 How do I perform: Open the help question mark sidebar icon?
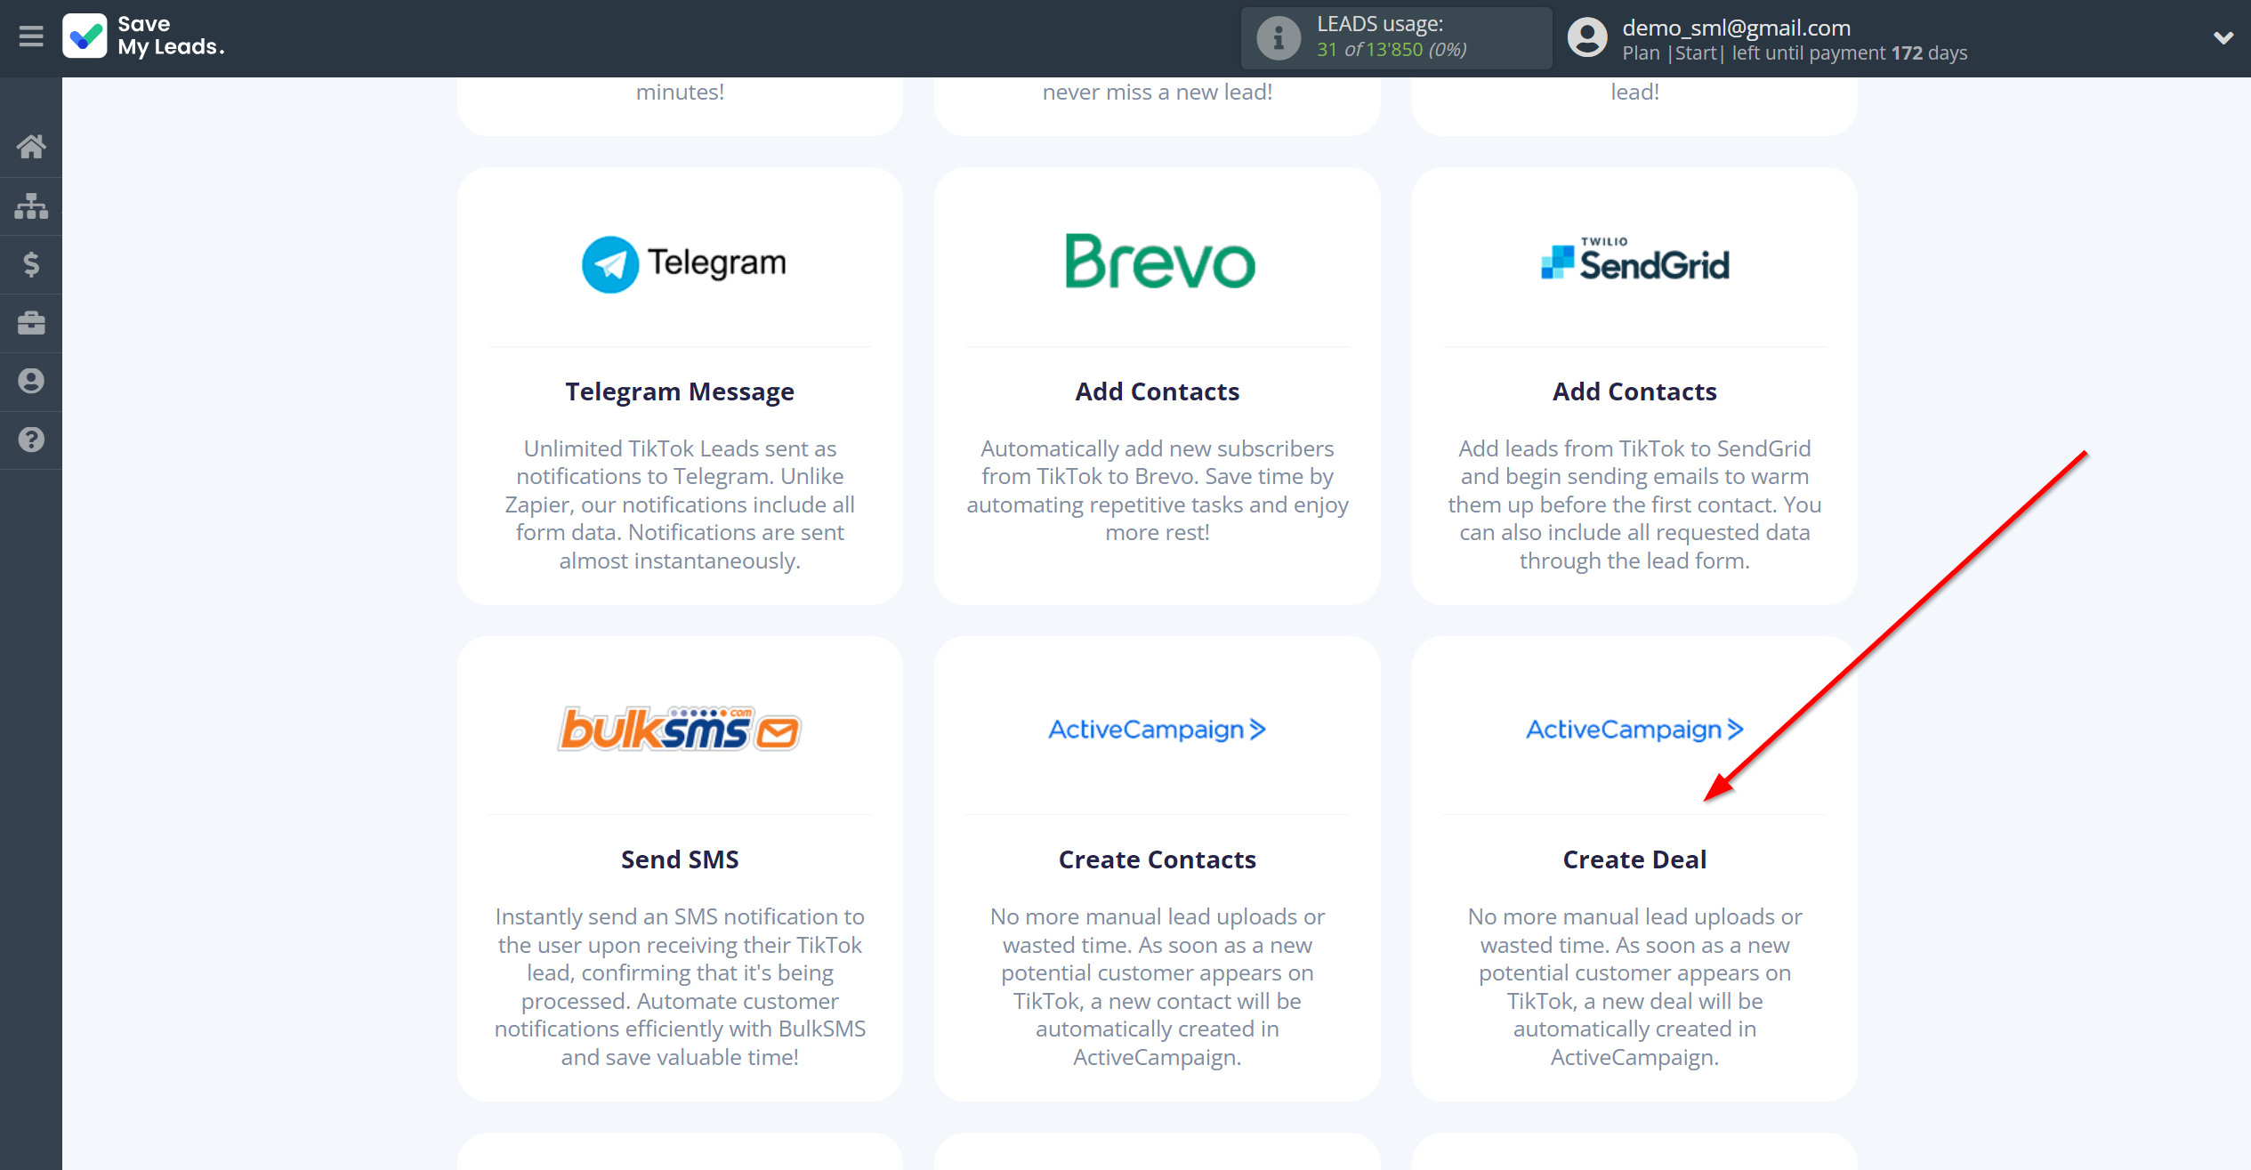(31, 440)
